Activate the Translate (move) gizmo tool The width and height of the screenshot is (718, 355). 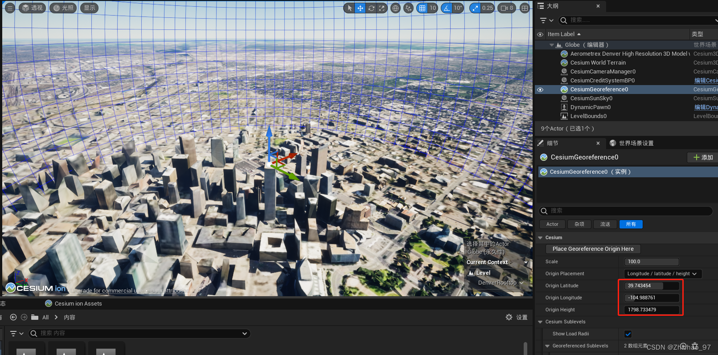pos(360,8)
